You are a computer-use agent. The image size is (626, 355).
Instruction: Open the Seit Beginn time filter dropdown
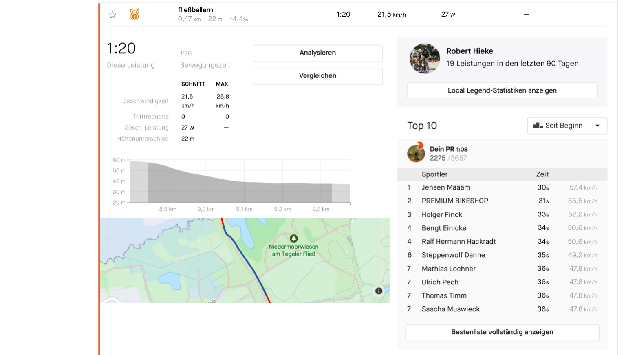click(566, 126)
